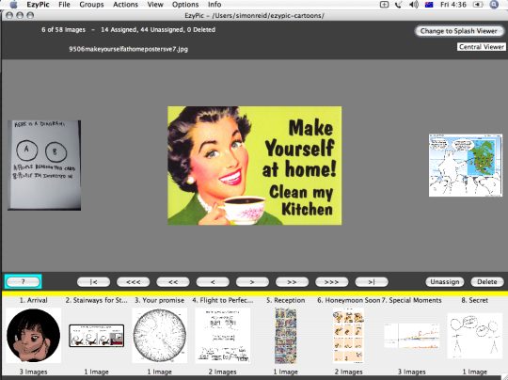508x380 pixels.
Task: Open the Actions menu
Action: pyautogui.click(x=125, y=5)
